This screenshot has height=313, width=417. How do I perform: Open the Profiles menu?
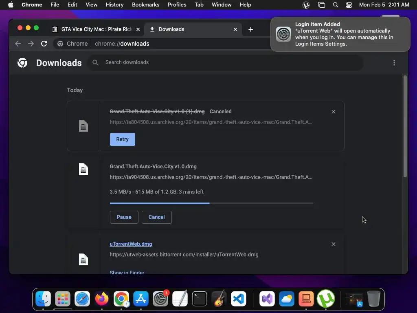click(x=177, y=5)
